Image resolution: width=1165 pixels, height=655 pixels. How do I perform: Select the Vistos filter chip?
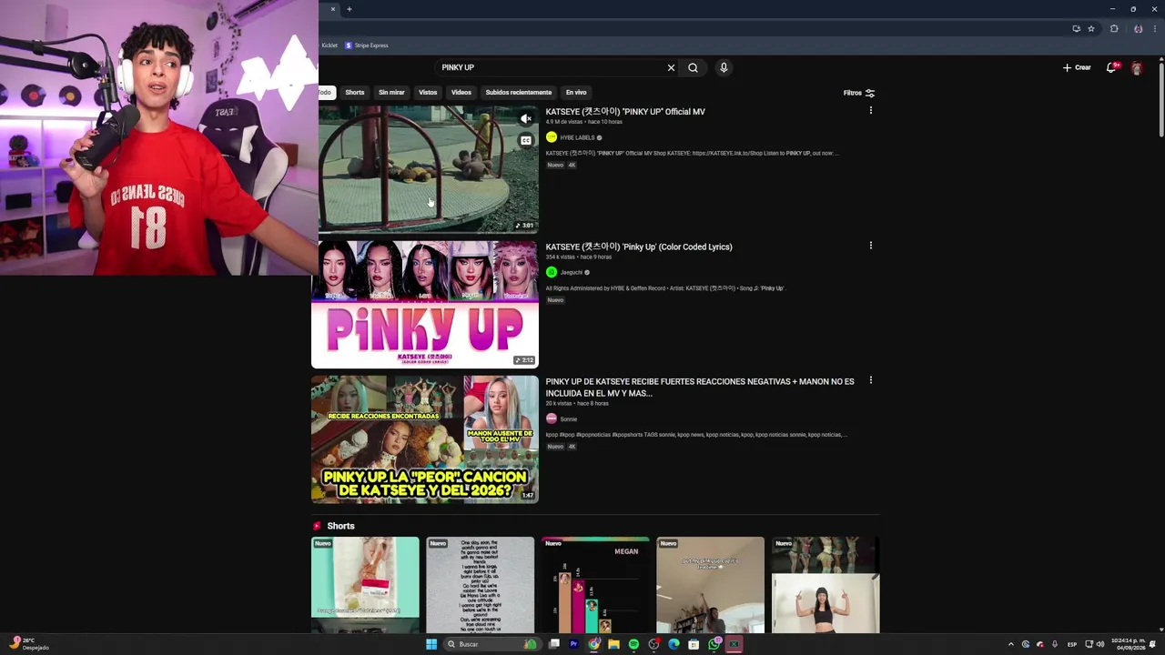(x=428, y=92)
